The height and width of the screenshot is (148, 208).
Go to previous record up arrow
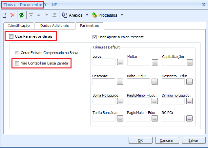39,15
